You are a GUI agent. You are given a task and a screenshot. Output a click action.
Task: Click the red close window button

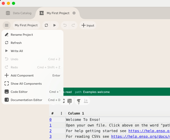[3, 3]
